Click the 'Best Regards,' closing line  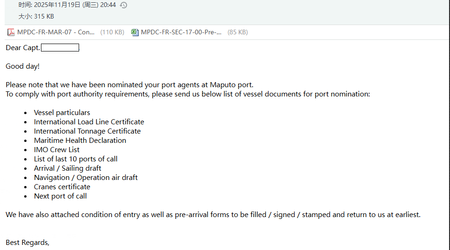tap(27, 243)
